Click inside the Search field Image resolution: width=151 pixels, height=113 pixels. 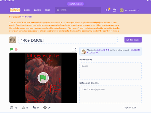[78, 10]
